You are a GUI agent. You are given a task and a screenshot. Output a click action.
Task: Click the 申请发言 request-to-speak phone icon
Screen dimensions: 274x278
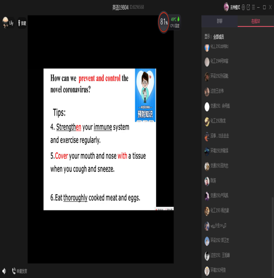(x=14, y=271)
